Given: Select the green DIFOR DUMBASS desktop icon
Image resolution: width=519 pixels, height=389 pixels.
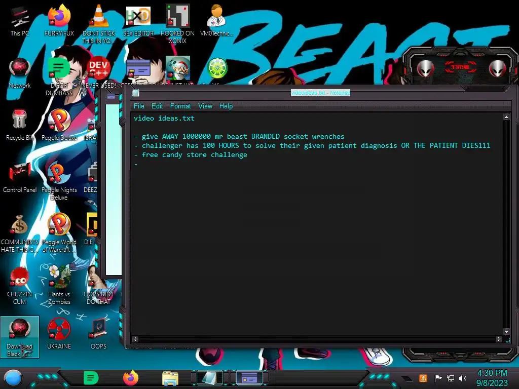Looking at the screenshot, I should 59,77.
